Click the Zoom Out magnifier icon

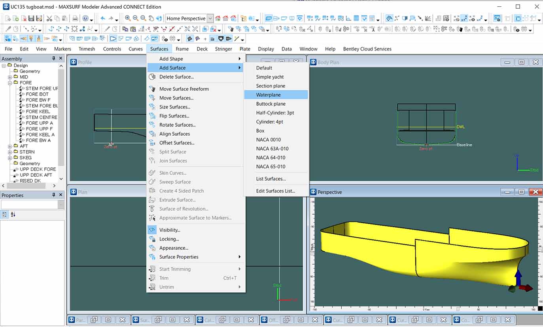click(136, 18)
